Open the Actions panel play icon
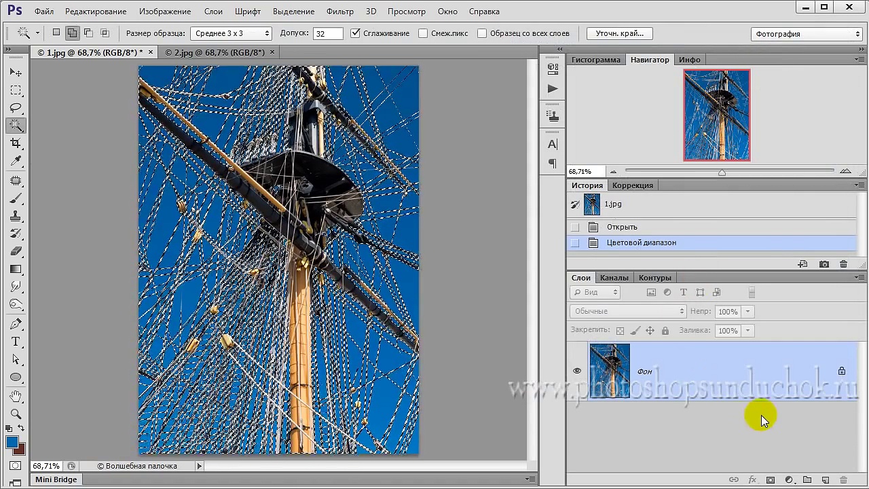Viewport: 869px width, 489px height. (x=553, y=88)
